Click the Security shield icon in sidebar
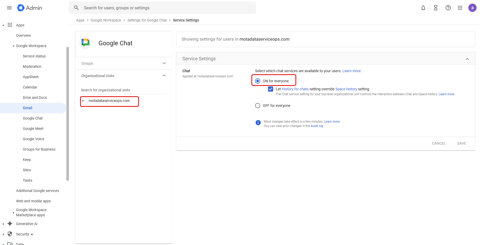Screen dimensions: 480x245 pyautogui.click(x=10, y=234)
